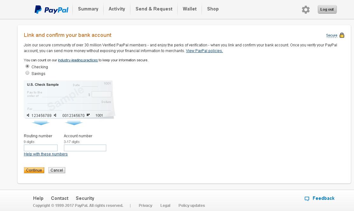Click the 'Link and confirm your bank account' heading
The height and width of the screenshot is (211, 354).
pyautogui.click(x=67, y=35)
